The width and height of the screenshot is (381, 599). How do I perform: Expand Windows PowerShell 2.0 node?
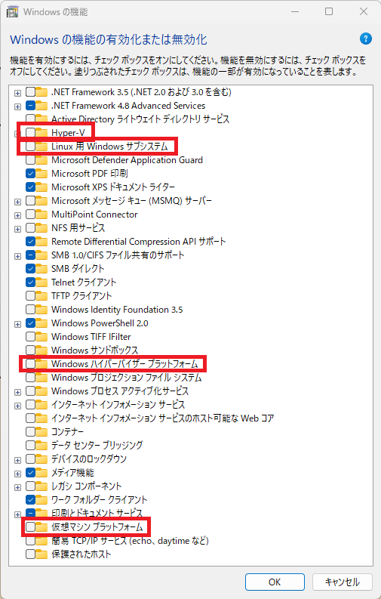click(x=17, y=324)
